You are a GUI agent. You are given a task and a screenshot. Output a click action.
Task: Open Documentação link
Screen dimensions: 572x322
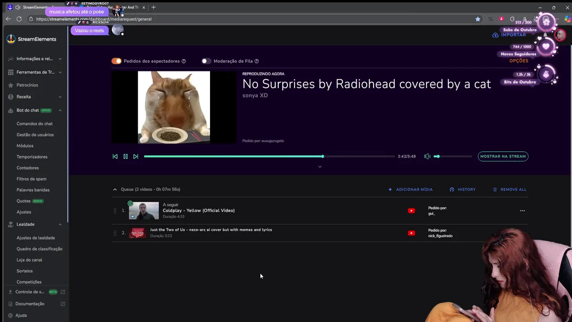coord(29,304)
